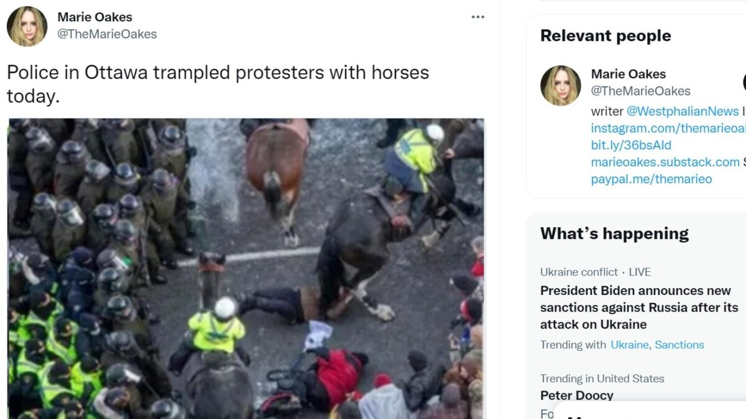
Task: Click Marie Oakes avatar under Relevant people
Action: point(560,85)
